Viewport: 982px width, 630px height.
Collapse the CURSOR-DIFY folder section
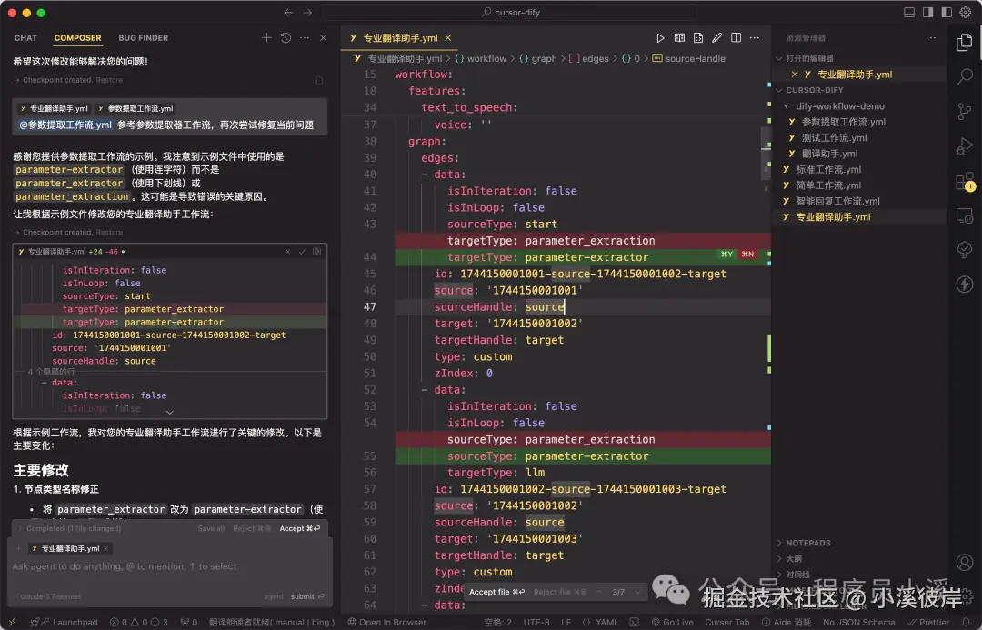(814, 90)
